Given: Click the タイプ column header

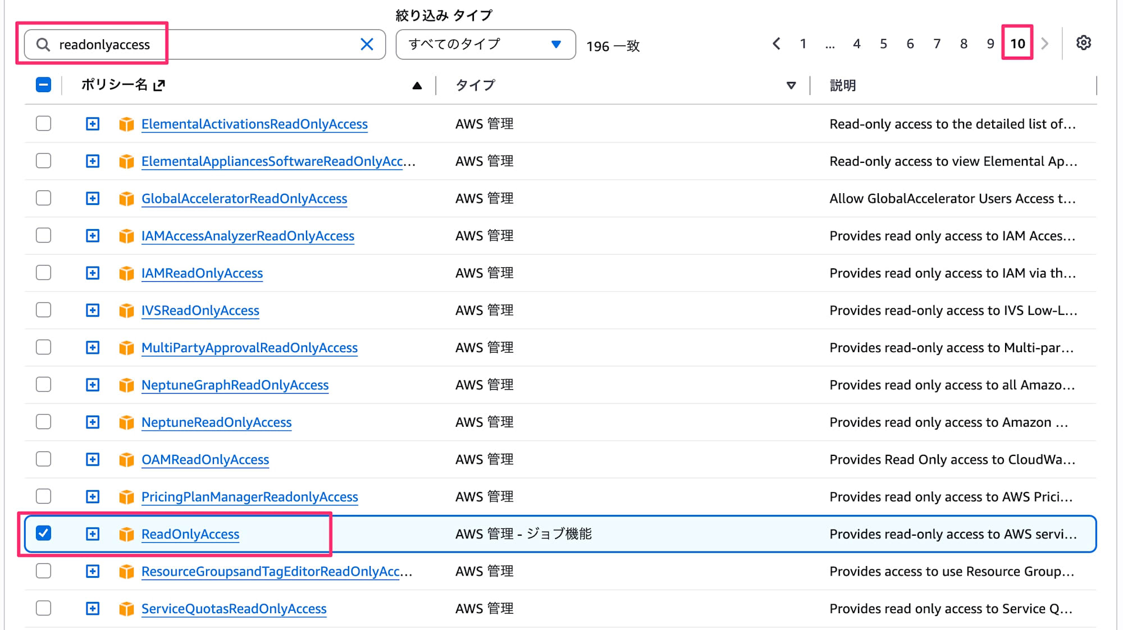Looking at the screenshot, I should pos(475,85).
